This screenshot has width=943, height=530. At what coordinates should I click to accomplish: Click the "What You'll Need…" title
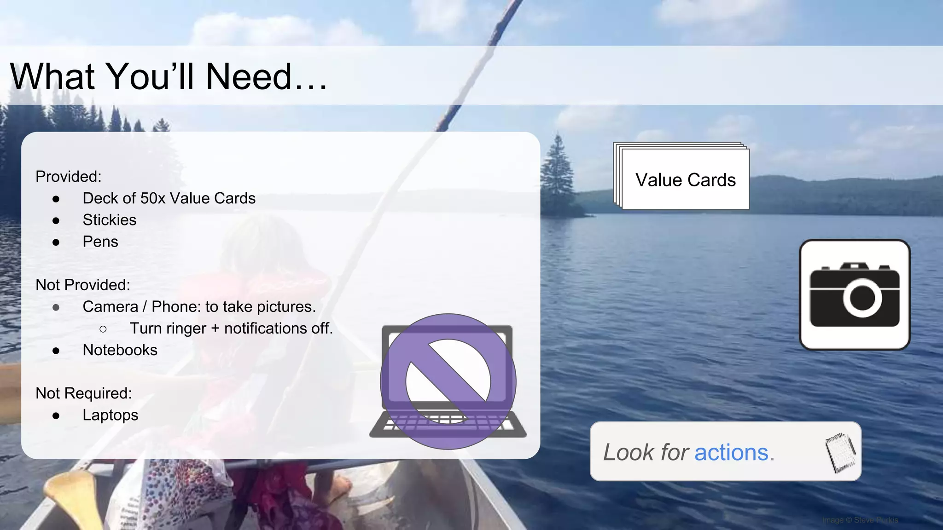169,76
